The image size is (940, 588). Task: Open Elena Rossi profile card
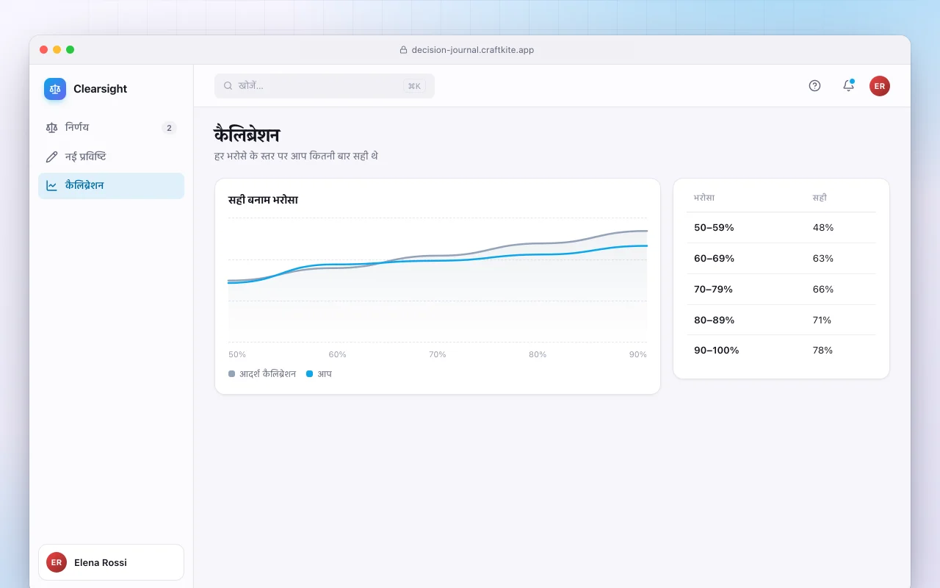pos(111,562)
